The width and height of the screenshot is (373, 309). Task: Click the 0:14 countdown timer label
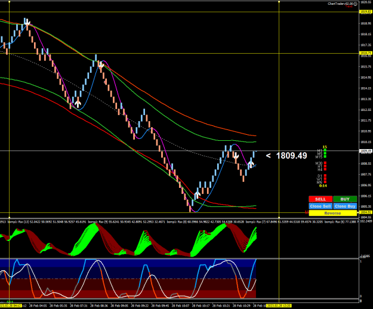pyautogui.click(x=323, y=186)
